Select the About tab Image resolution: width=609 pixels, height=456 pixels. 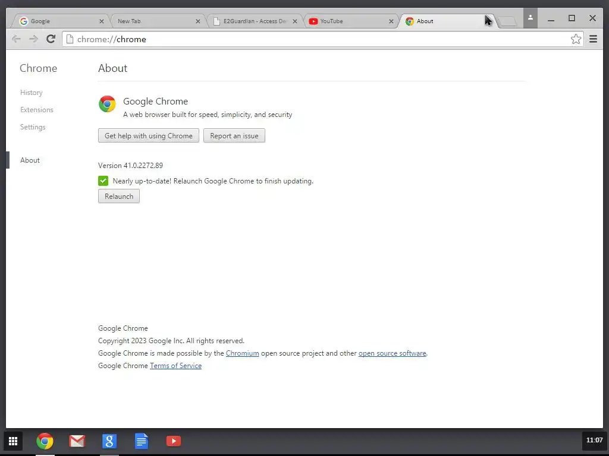pos(447,21)
